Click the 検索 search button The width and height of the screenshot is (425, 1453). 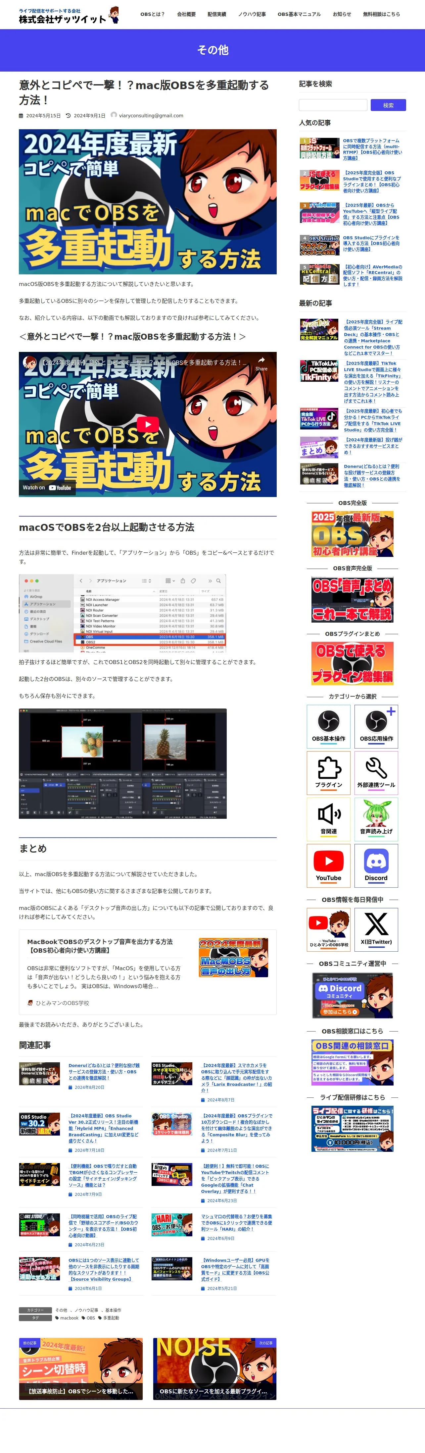[x=388, y=105]
